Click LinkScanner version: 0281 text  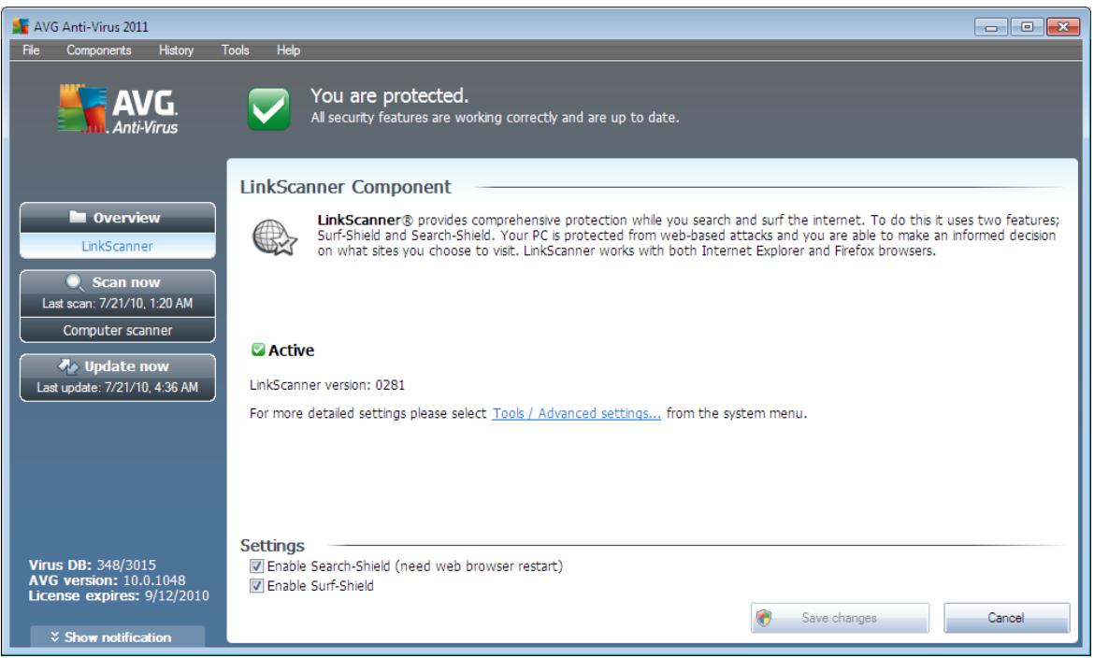point(327,384)
